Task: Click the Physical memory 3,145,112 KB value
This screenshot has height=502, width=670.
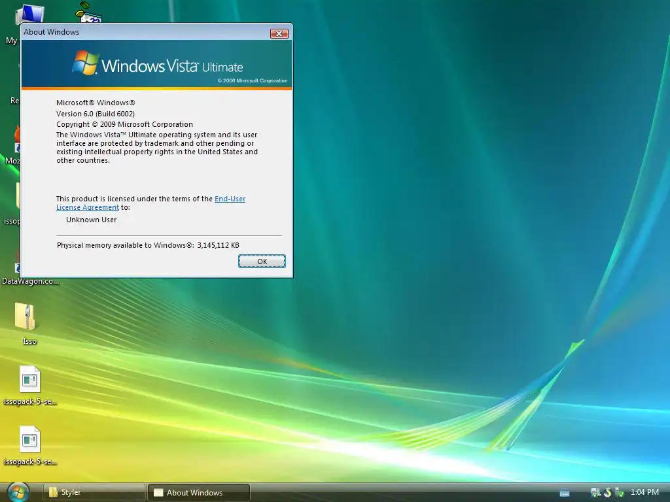Action: click(x=218, y=246)
